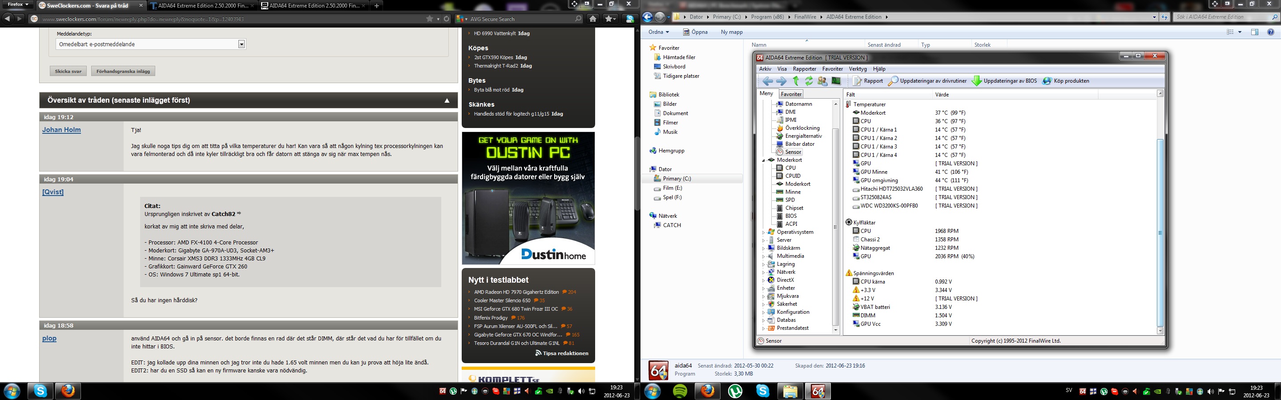Expand Prestandatest node in AIDA64 tree
The height and width of the screenshot is (400, 1281).
pos(764,328)
